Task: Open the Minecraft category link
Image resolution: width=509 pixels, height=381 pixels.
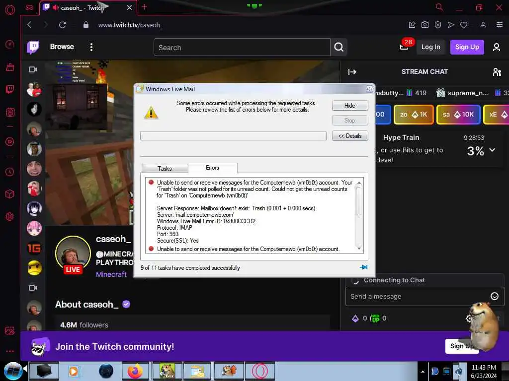Action: [x=111, y=274]
